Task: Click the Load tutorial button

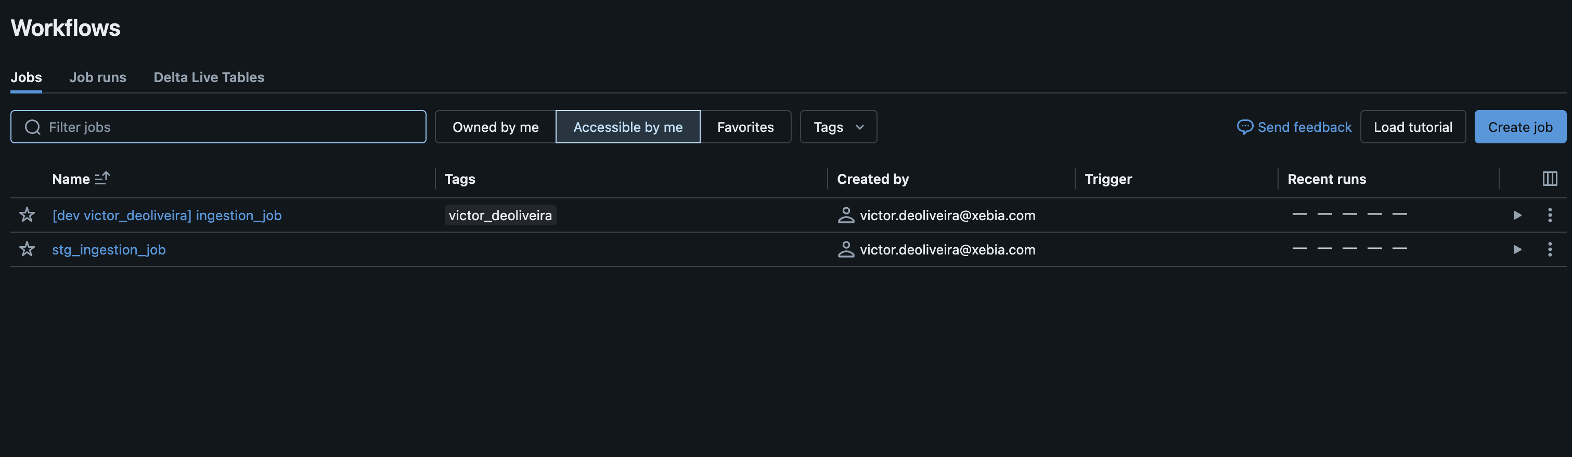Action: (x=1413, y=127)
